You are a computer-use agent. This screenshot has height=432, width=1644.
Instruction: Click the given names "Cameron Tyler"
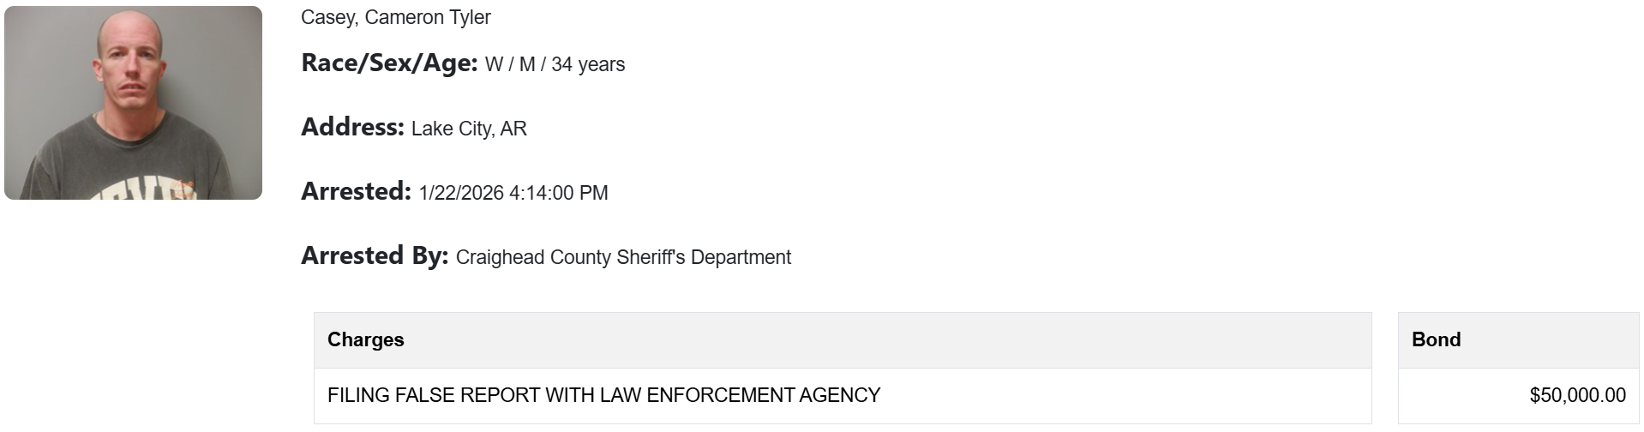(428, 17)
